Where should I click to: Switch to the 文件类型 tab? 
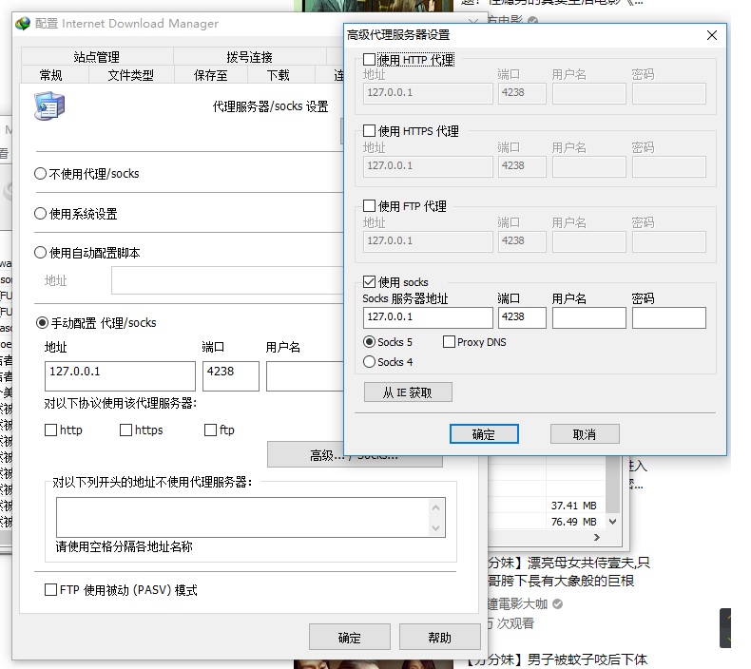131,75
